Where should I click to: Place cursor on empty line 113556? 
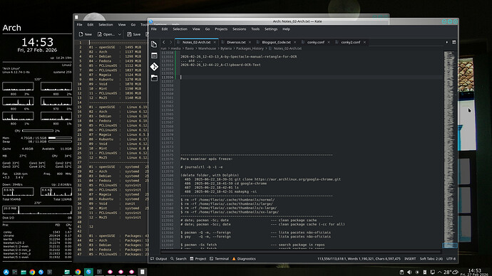[x=311, y=78]
